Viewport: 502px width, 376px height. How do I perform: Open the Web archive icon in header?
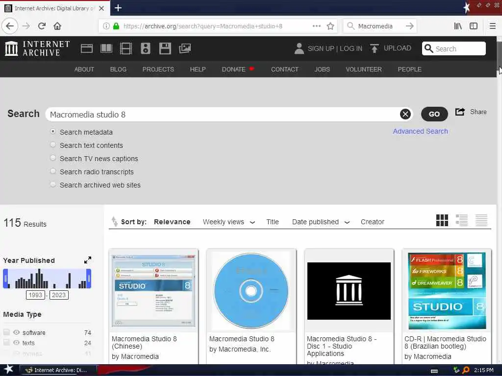tap(87, 48)
